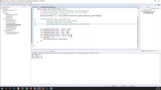Image resolution: width=161 pixels, height=90 pixels.
Task: Open the Refactor menu
Action: point(10,3)
